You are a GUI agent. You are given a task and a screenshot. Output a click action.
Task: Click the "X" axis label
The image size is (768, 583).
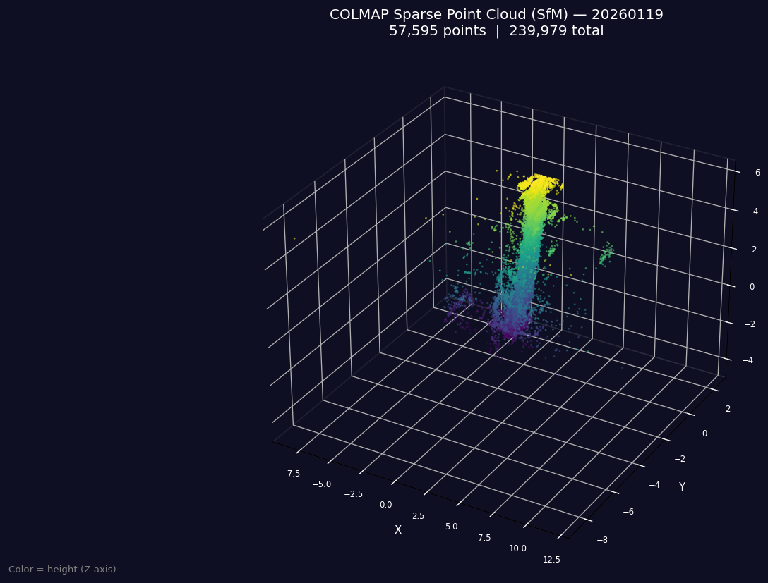[x=398, y=529]
